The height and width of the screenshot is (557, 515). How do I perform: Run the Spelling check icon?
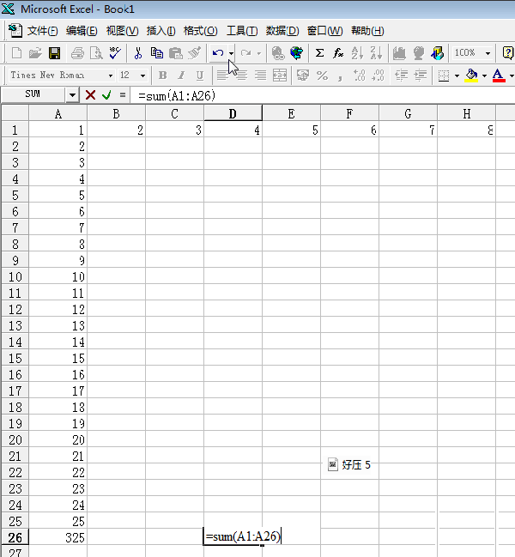(115, 53)
